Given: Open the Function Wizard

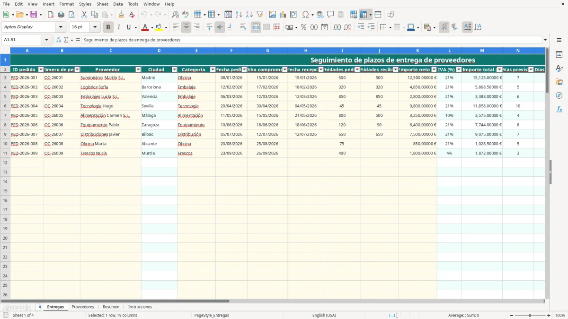Looking at the screenshot, I should click(x=59, y=40).
